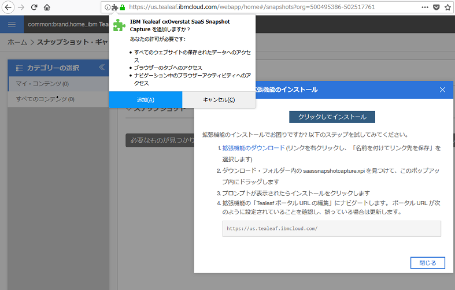Image resolution: width=455 pixels, height=290 pixels.
Task: Click the 必要なものが見つかり message bar
Action: click(x=160, y=140)
